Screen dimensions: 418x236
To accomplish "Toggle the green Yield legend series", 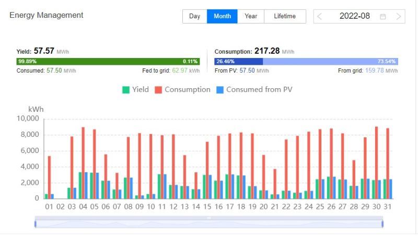I will (x=135, y=90).
